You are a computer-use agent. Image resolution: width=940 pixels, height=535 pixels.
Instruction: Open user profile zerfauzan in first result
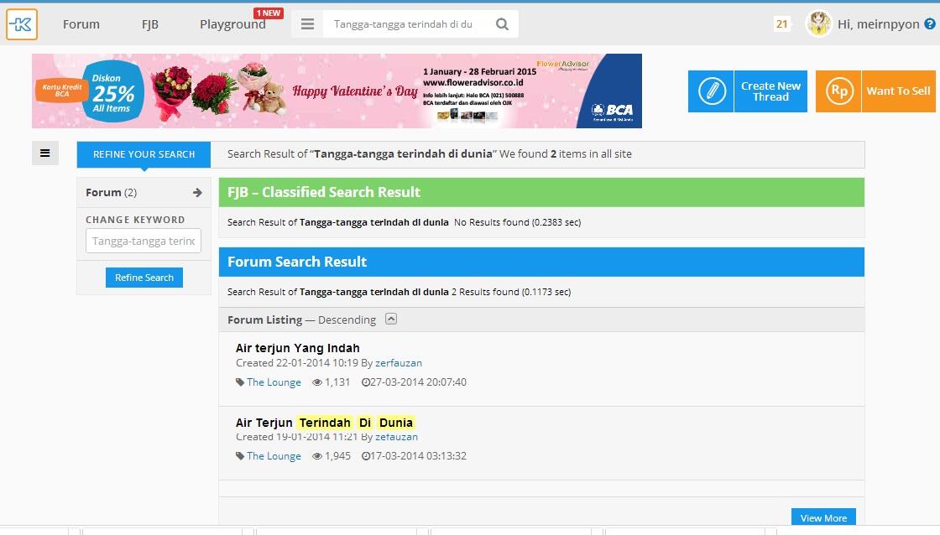[399, 362]
